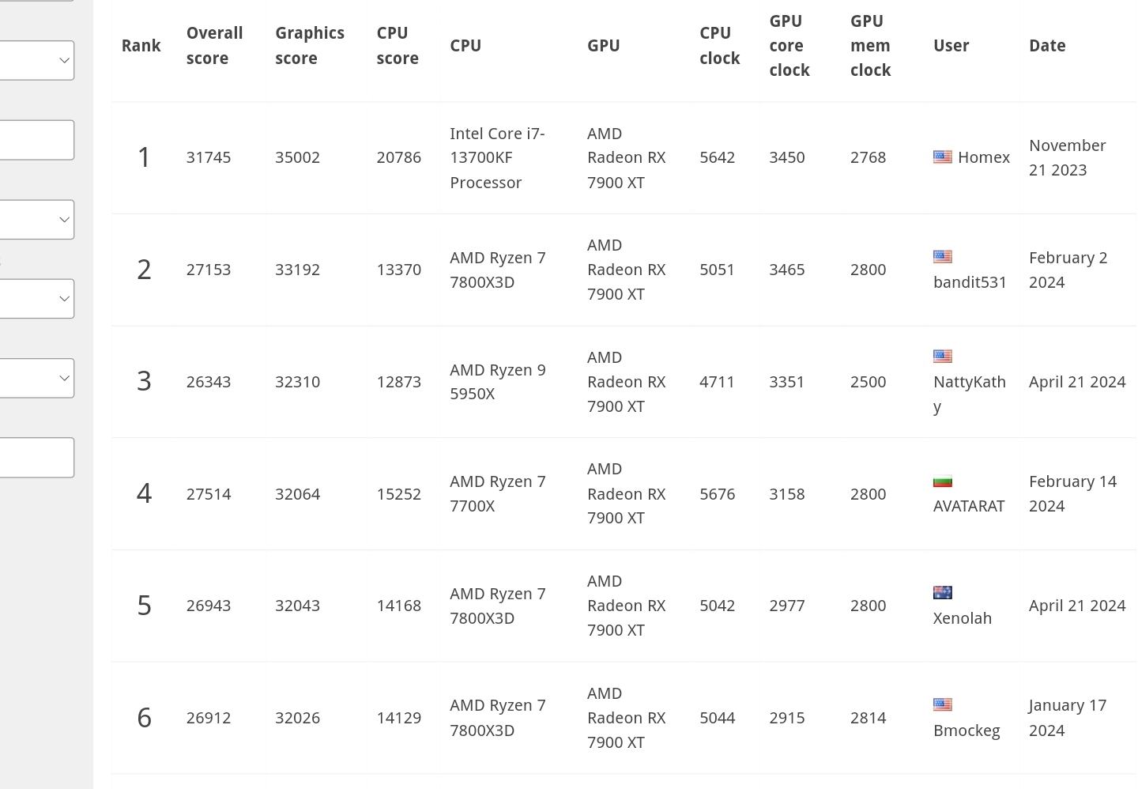Open user Homex's profile link
Screen dimensions: 1138x789
point(984,157)
